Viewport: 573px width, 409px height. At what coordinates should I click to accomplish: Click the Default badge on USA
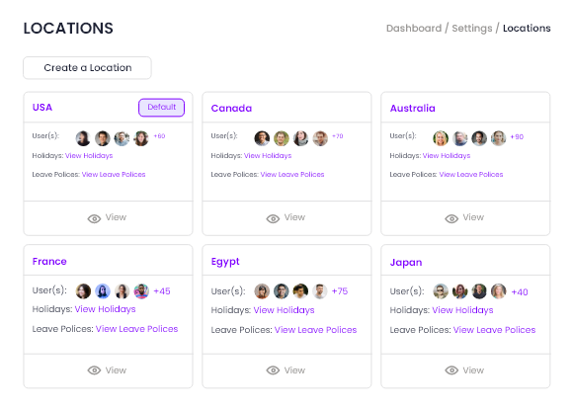(161, 108)
